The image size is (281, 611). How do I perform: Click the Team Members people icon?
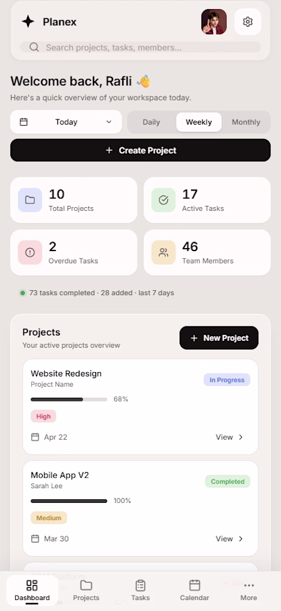[x=164, y=252]
